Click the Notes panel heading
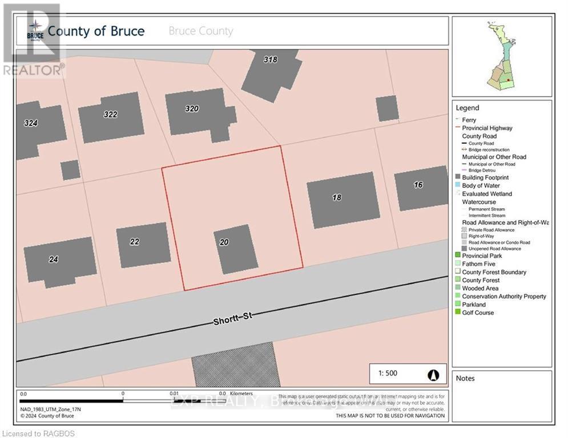 [x=465, y=378]
